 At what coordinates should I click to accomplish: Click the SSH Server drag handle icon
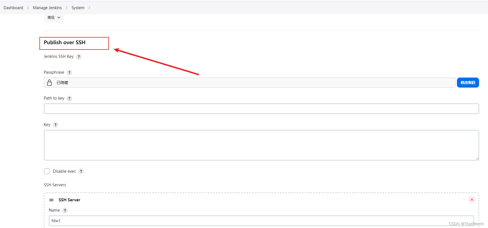point(51,200)
